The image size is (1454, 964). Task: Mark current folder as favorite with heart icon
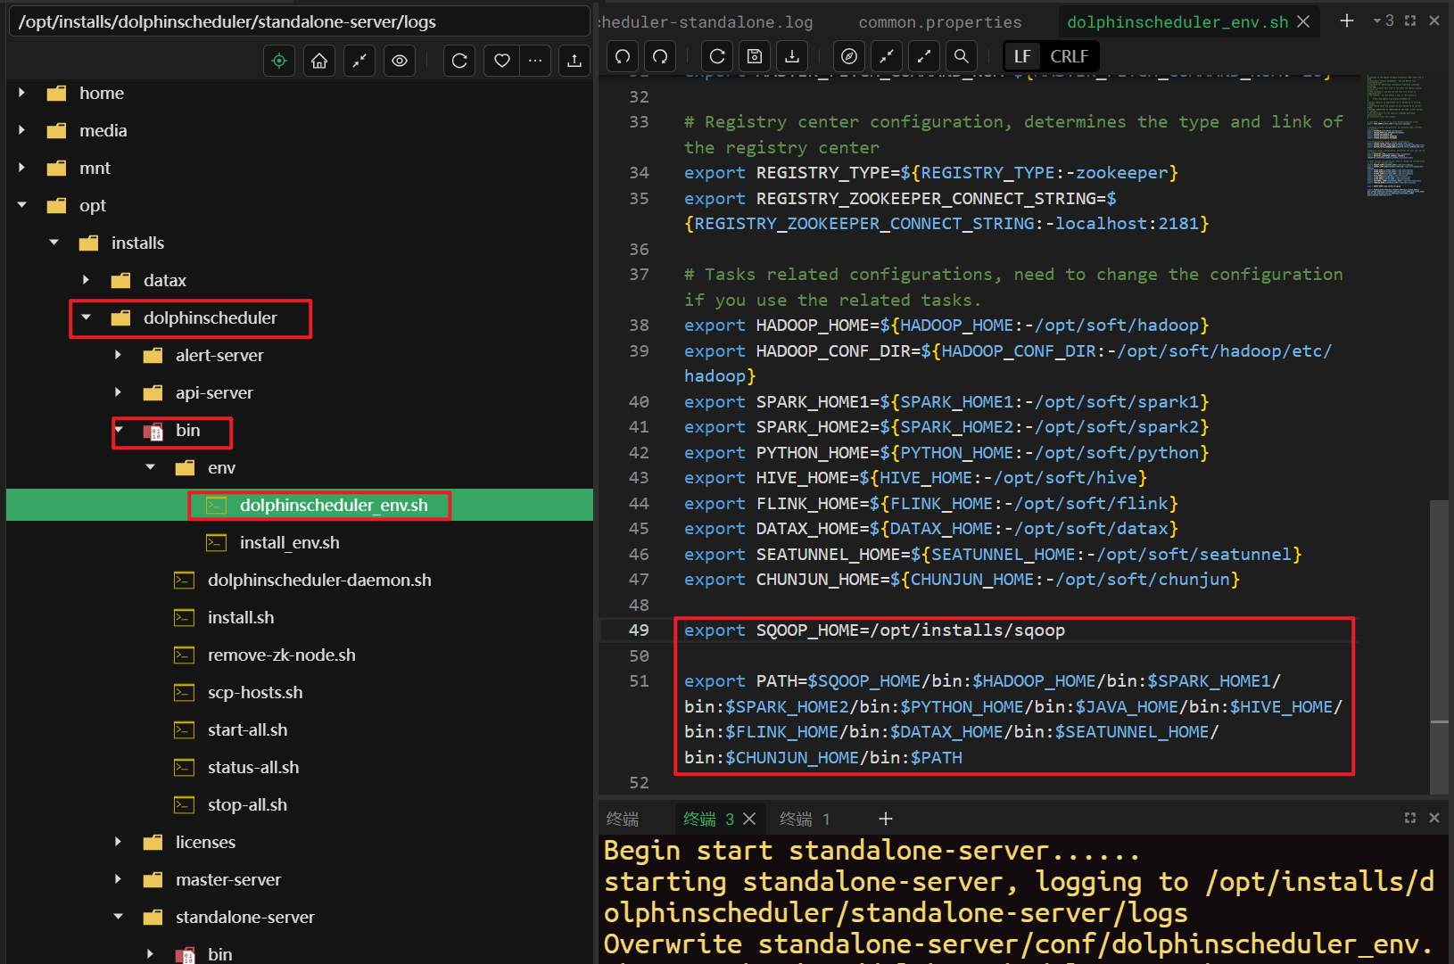501,60
